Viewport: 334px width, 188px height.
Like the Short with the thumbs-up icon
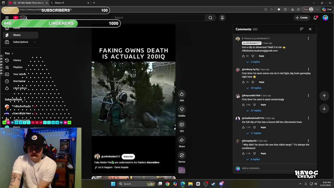click(182, 94)
